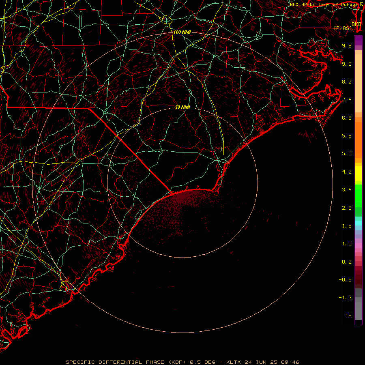The height and width of the screenshot is (365, 365).
Task: Click the [PHAS] label above the color scale
Action: click(x=343, y=28)
